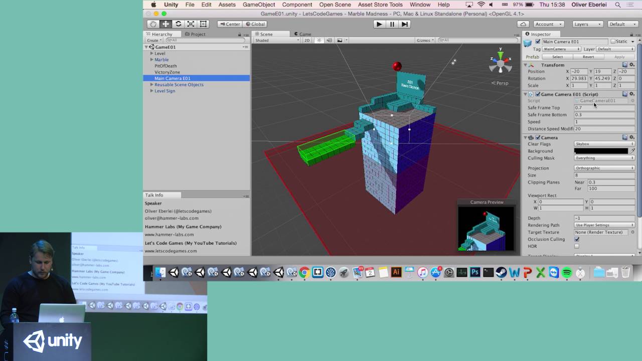This screenshot has height=361, width=642.
Task: Switch to the Game tab
Action: click(302, 34)
